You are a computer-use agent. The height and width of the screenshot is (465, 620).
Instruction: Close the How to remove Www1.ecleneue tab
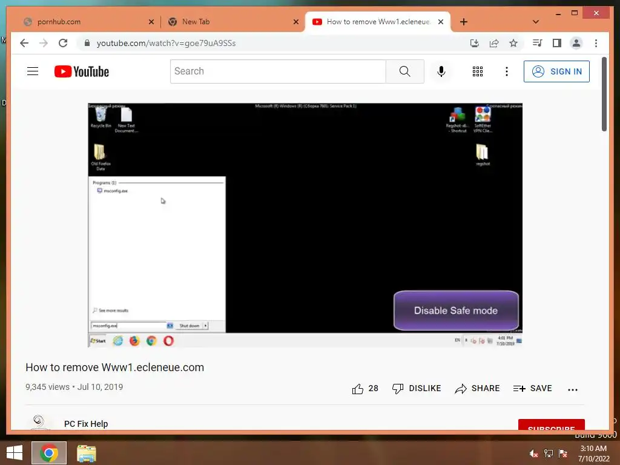point(441,22)
